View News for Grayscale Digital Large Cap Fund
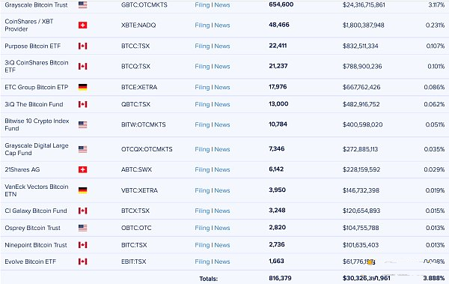Image resolution: width=449 pixels, height=284 pixels. [222, 149]
